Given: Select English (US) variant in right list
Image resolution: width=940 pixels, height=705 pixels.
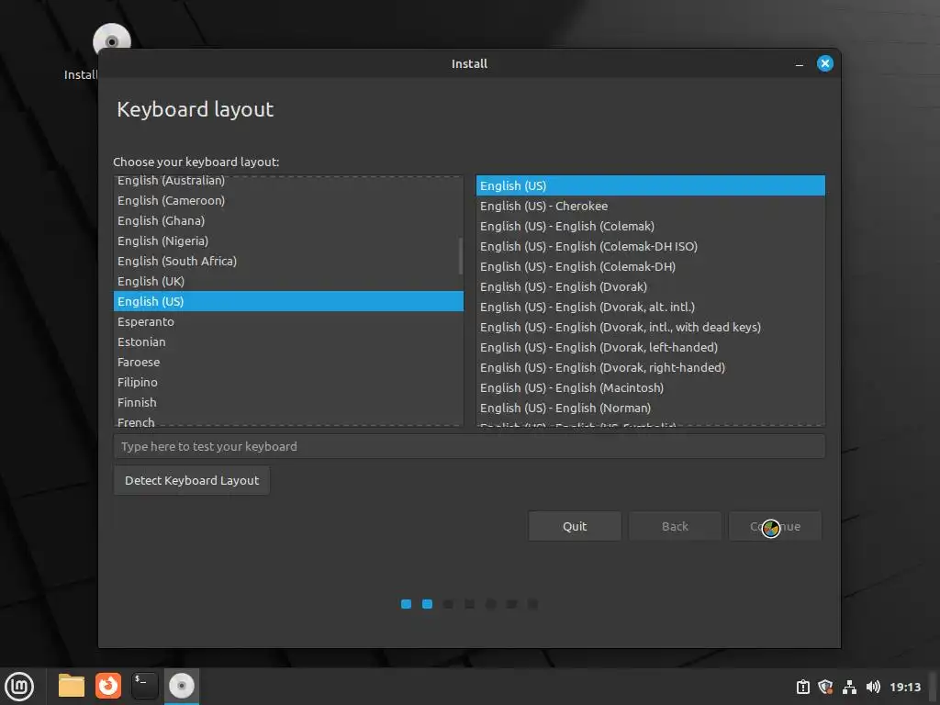Looking at the screenshot, I should point(651,185).
